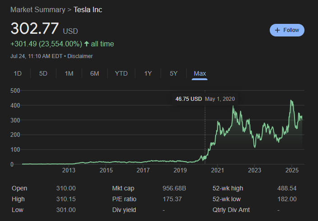Select the 5Y range tab

173,73
